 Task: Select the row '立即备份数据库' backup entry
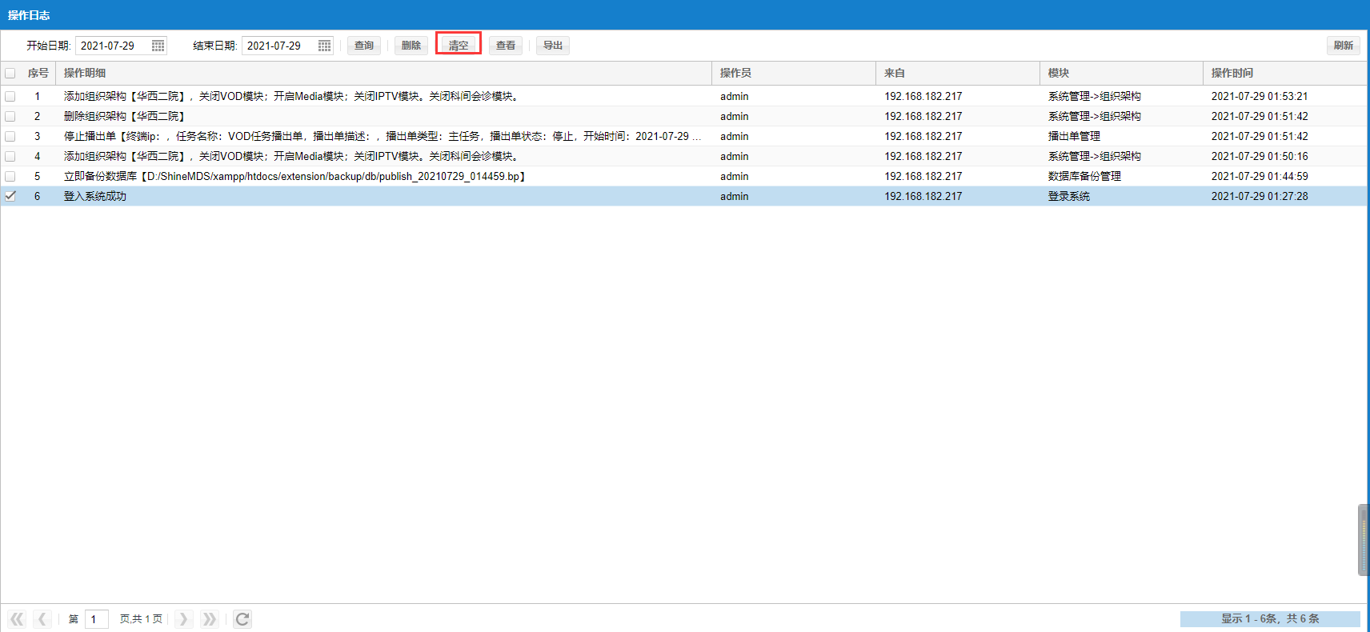[683, 176]
